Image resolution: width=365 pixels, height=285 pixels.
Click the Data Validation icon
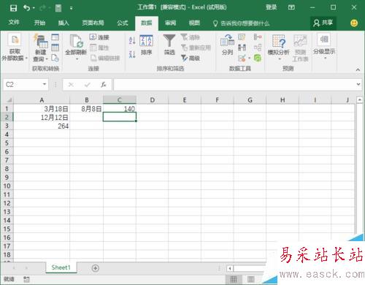(242, 58)
